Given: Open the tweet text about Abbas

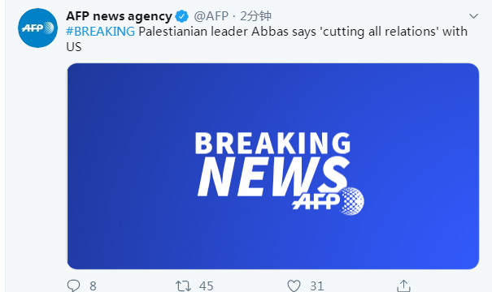Looking at the screenshot, I should click(x=267, y=39).
